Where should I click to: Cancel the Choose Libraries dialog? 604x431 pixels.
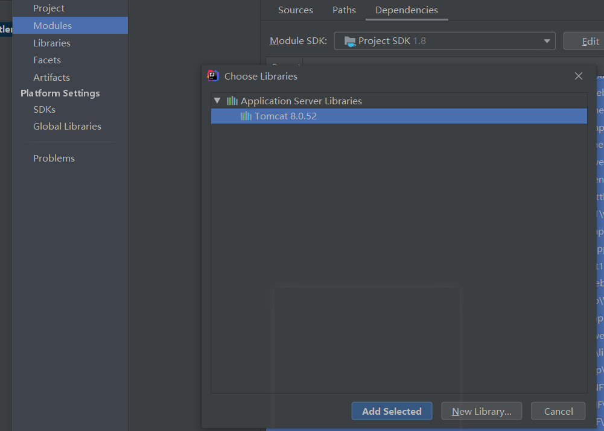point(558,411)
